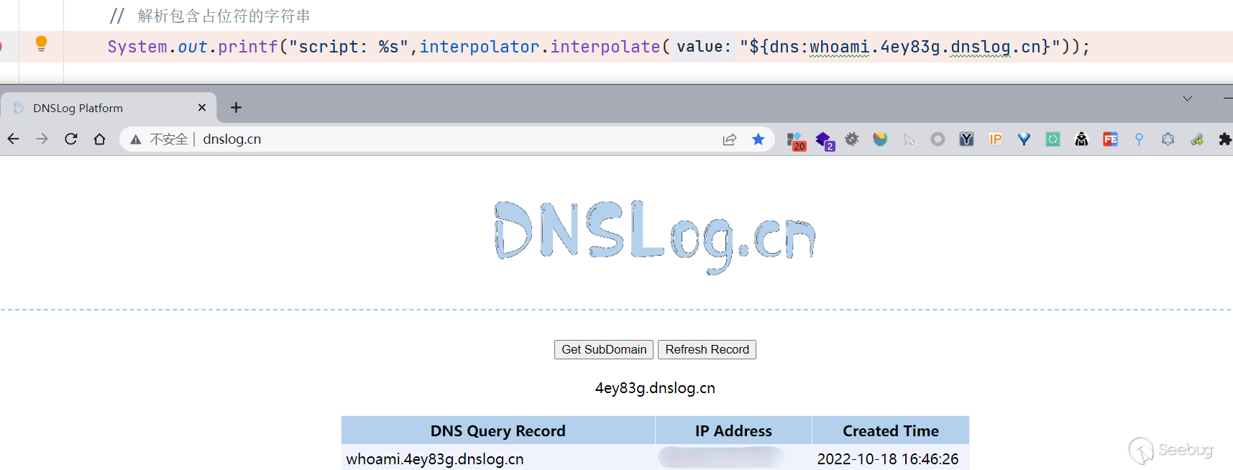Click the IP Address column header
The height and width of the screenshot is (470, 1233).
pyautogui.click(x=733, y=430)
